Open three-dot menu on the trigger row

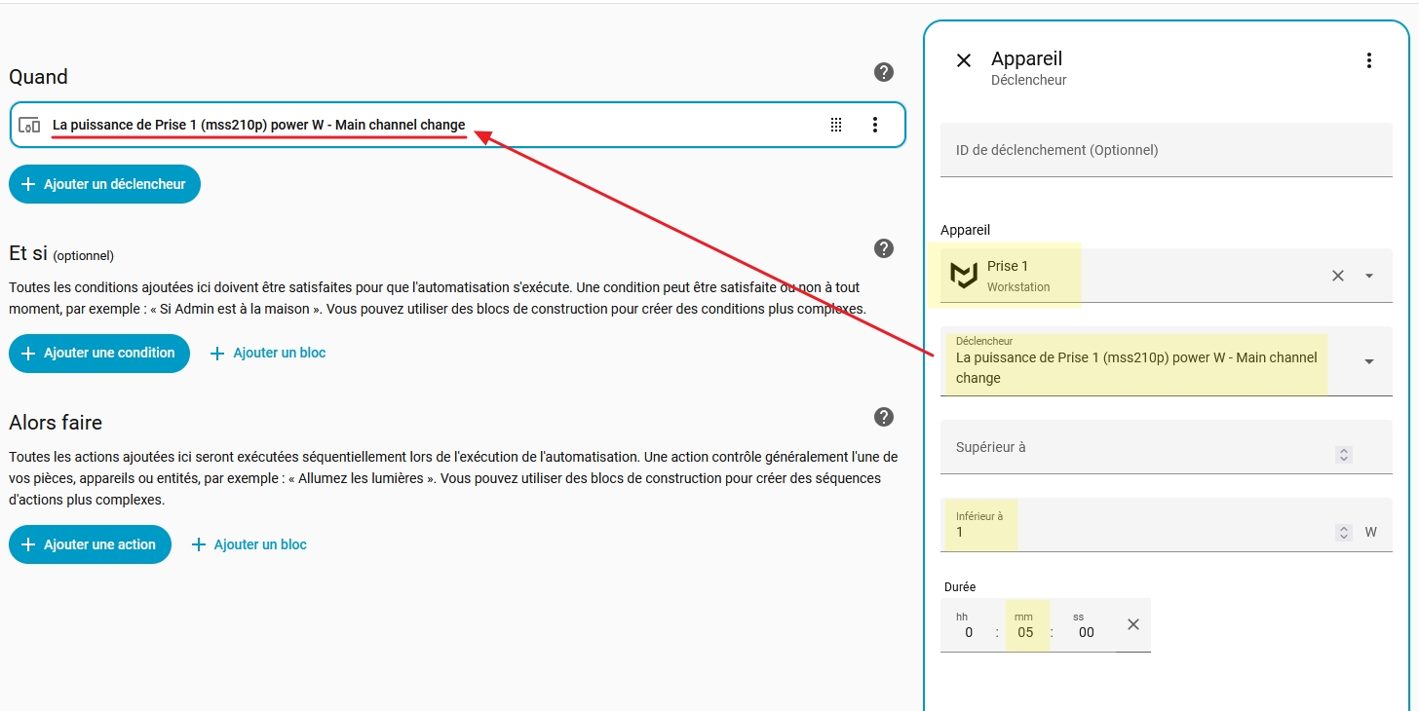pos(874,125)
